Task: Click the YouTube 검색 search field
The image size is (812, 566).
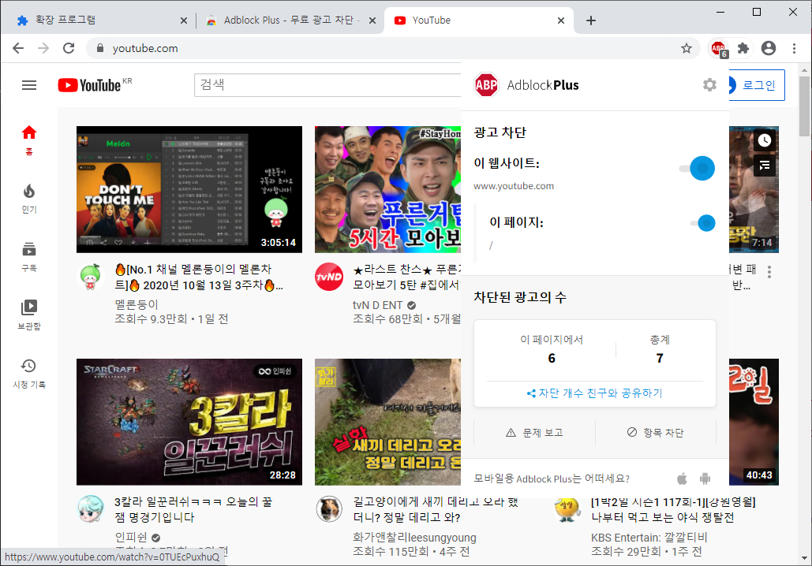Action: click(x=327, y=85)
